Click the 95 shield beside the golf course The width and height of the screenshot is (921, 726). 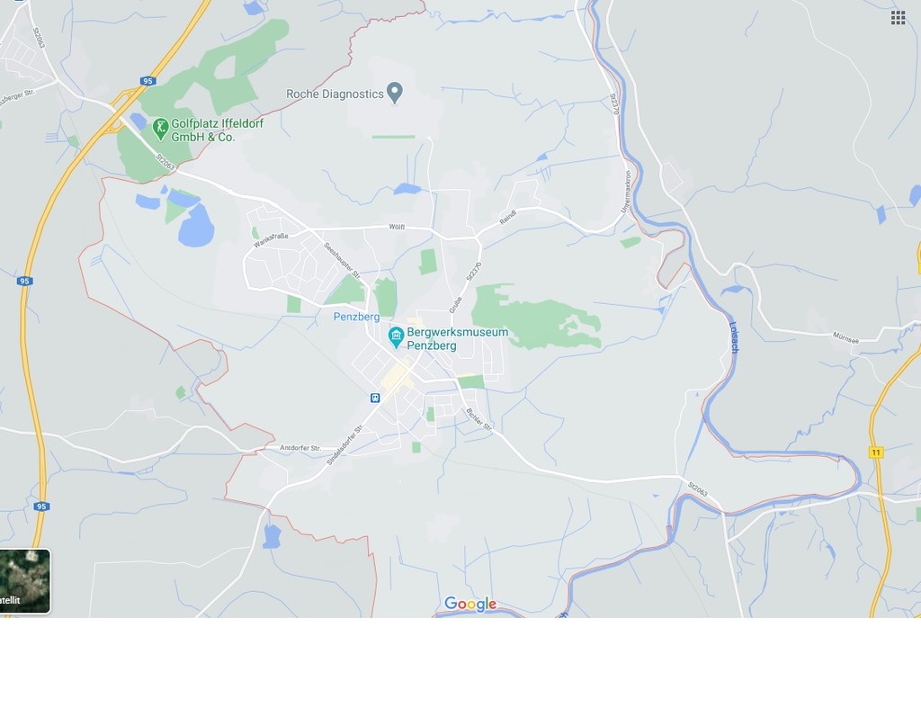click(148, 81)
